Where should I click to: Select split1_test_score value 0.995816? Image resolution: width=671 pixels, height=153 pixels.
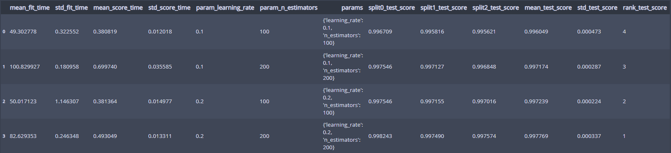click(432, 32)
